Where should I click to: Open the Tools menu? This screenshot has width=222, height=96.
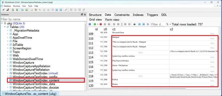30,6
